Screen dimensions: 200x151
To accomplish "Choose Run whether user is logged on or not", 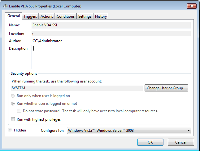I will point(13,104).
